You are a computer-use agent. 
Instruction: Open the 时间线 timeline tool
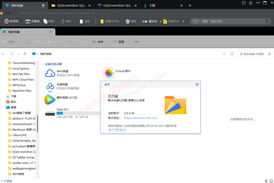point(11,21)
